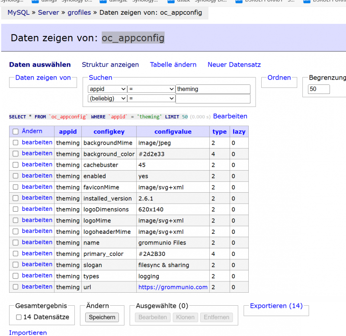Go to the grofiles database breadcrumb
Screen dimensions: 346x336
click(79, 13)
